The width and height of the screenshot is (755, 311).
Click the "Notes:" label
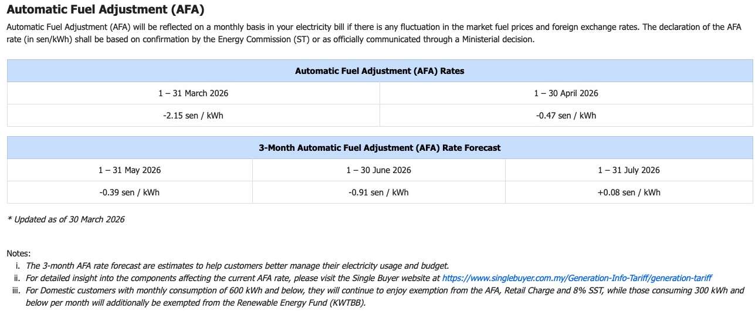18,253
